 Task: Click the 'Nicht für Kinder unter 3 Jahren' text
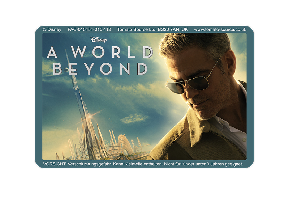coord(210,164)
